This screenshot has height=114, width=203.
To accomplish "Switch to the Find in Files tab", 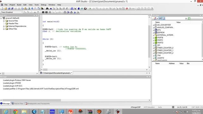I will [x=17, y=104].
